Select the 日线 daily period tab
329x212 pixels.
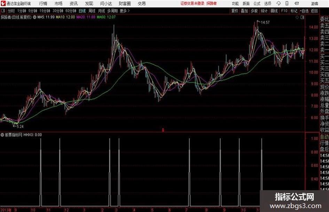click(82, 11)
